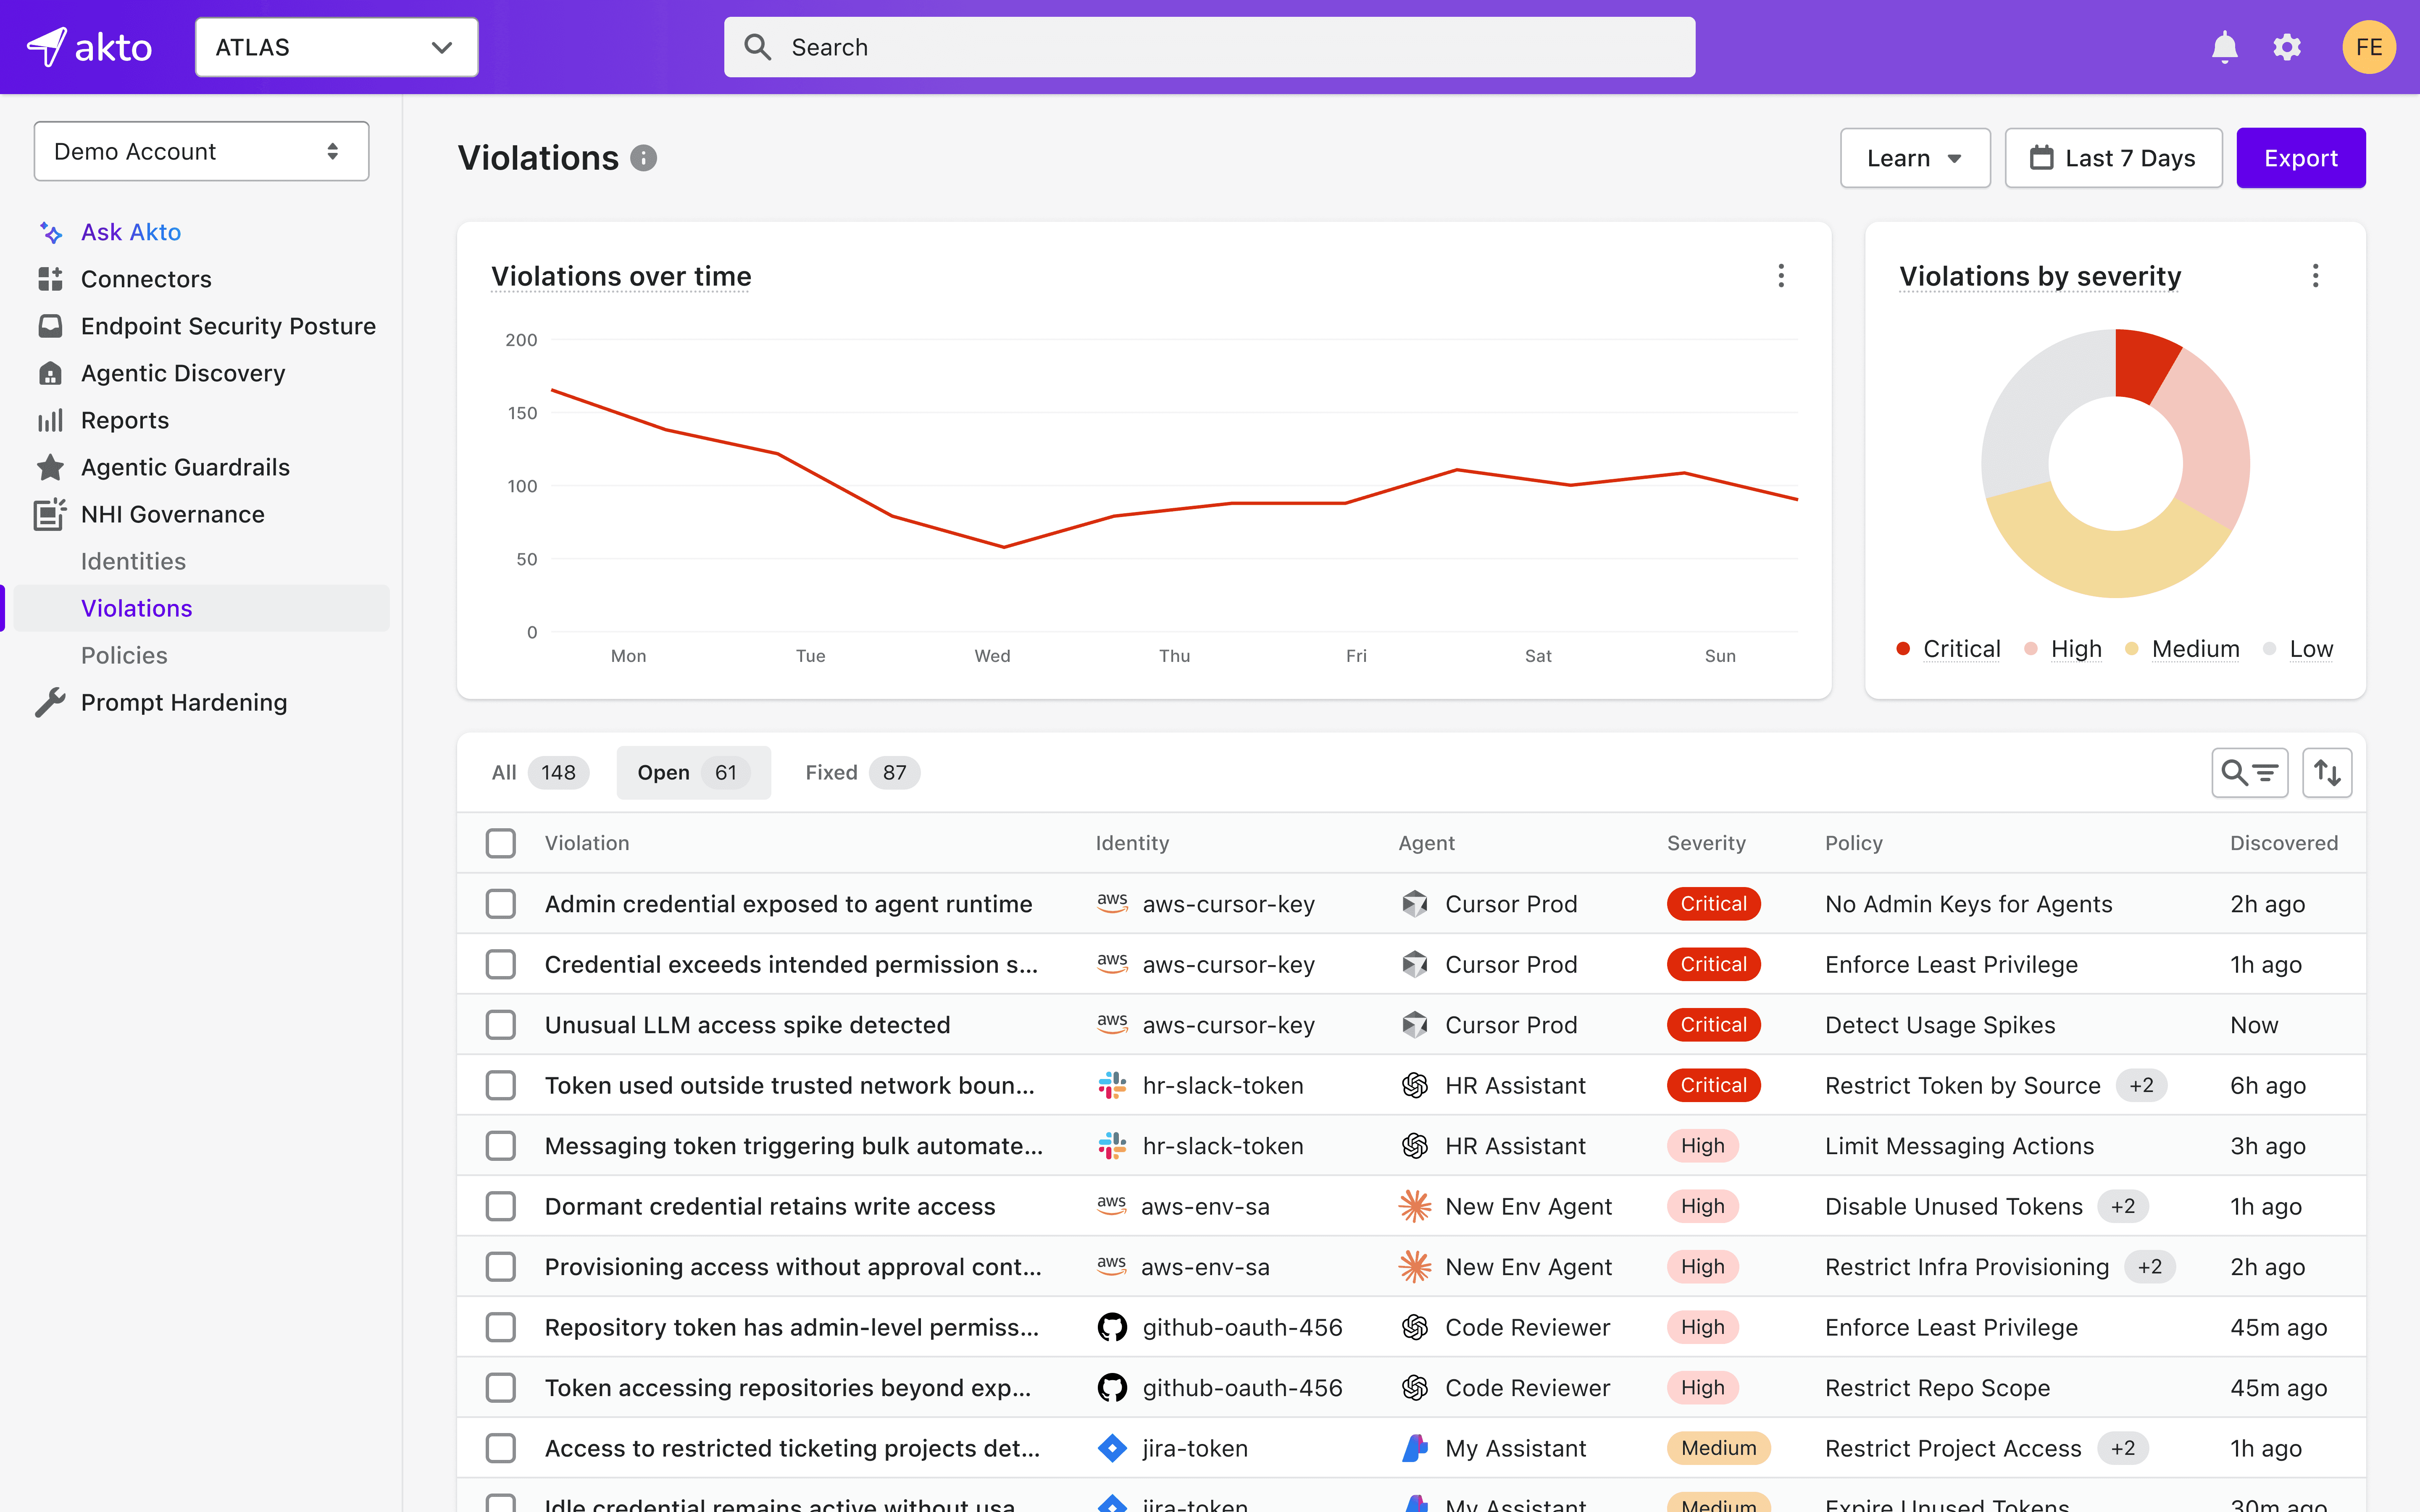Click the Cursor Prod agent icon in Admin credential row

tap(1415, 904)
